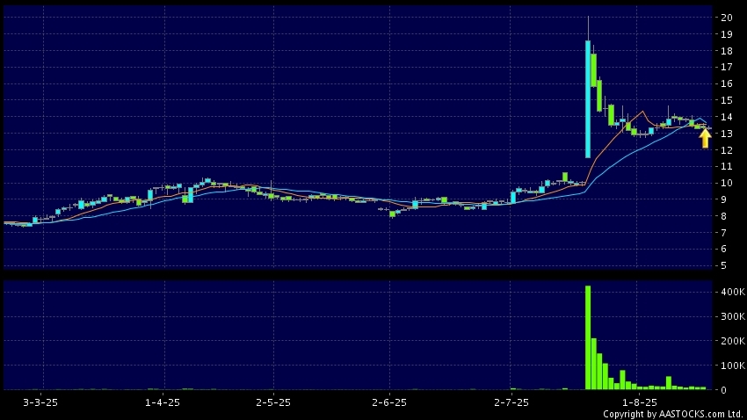
Task: Click the 2-5-25 date label
Action: coord(273,402)
